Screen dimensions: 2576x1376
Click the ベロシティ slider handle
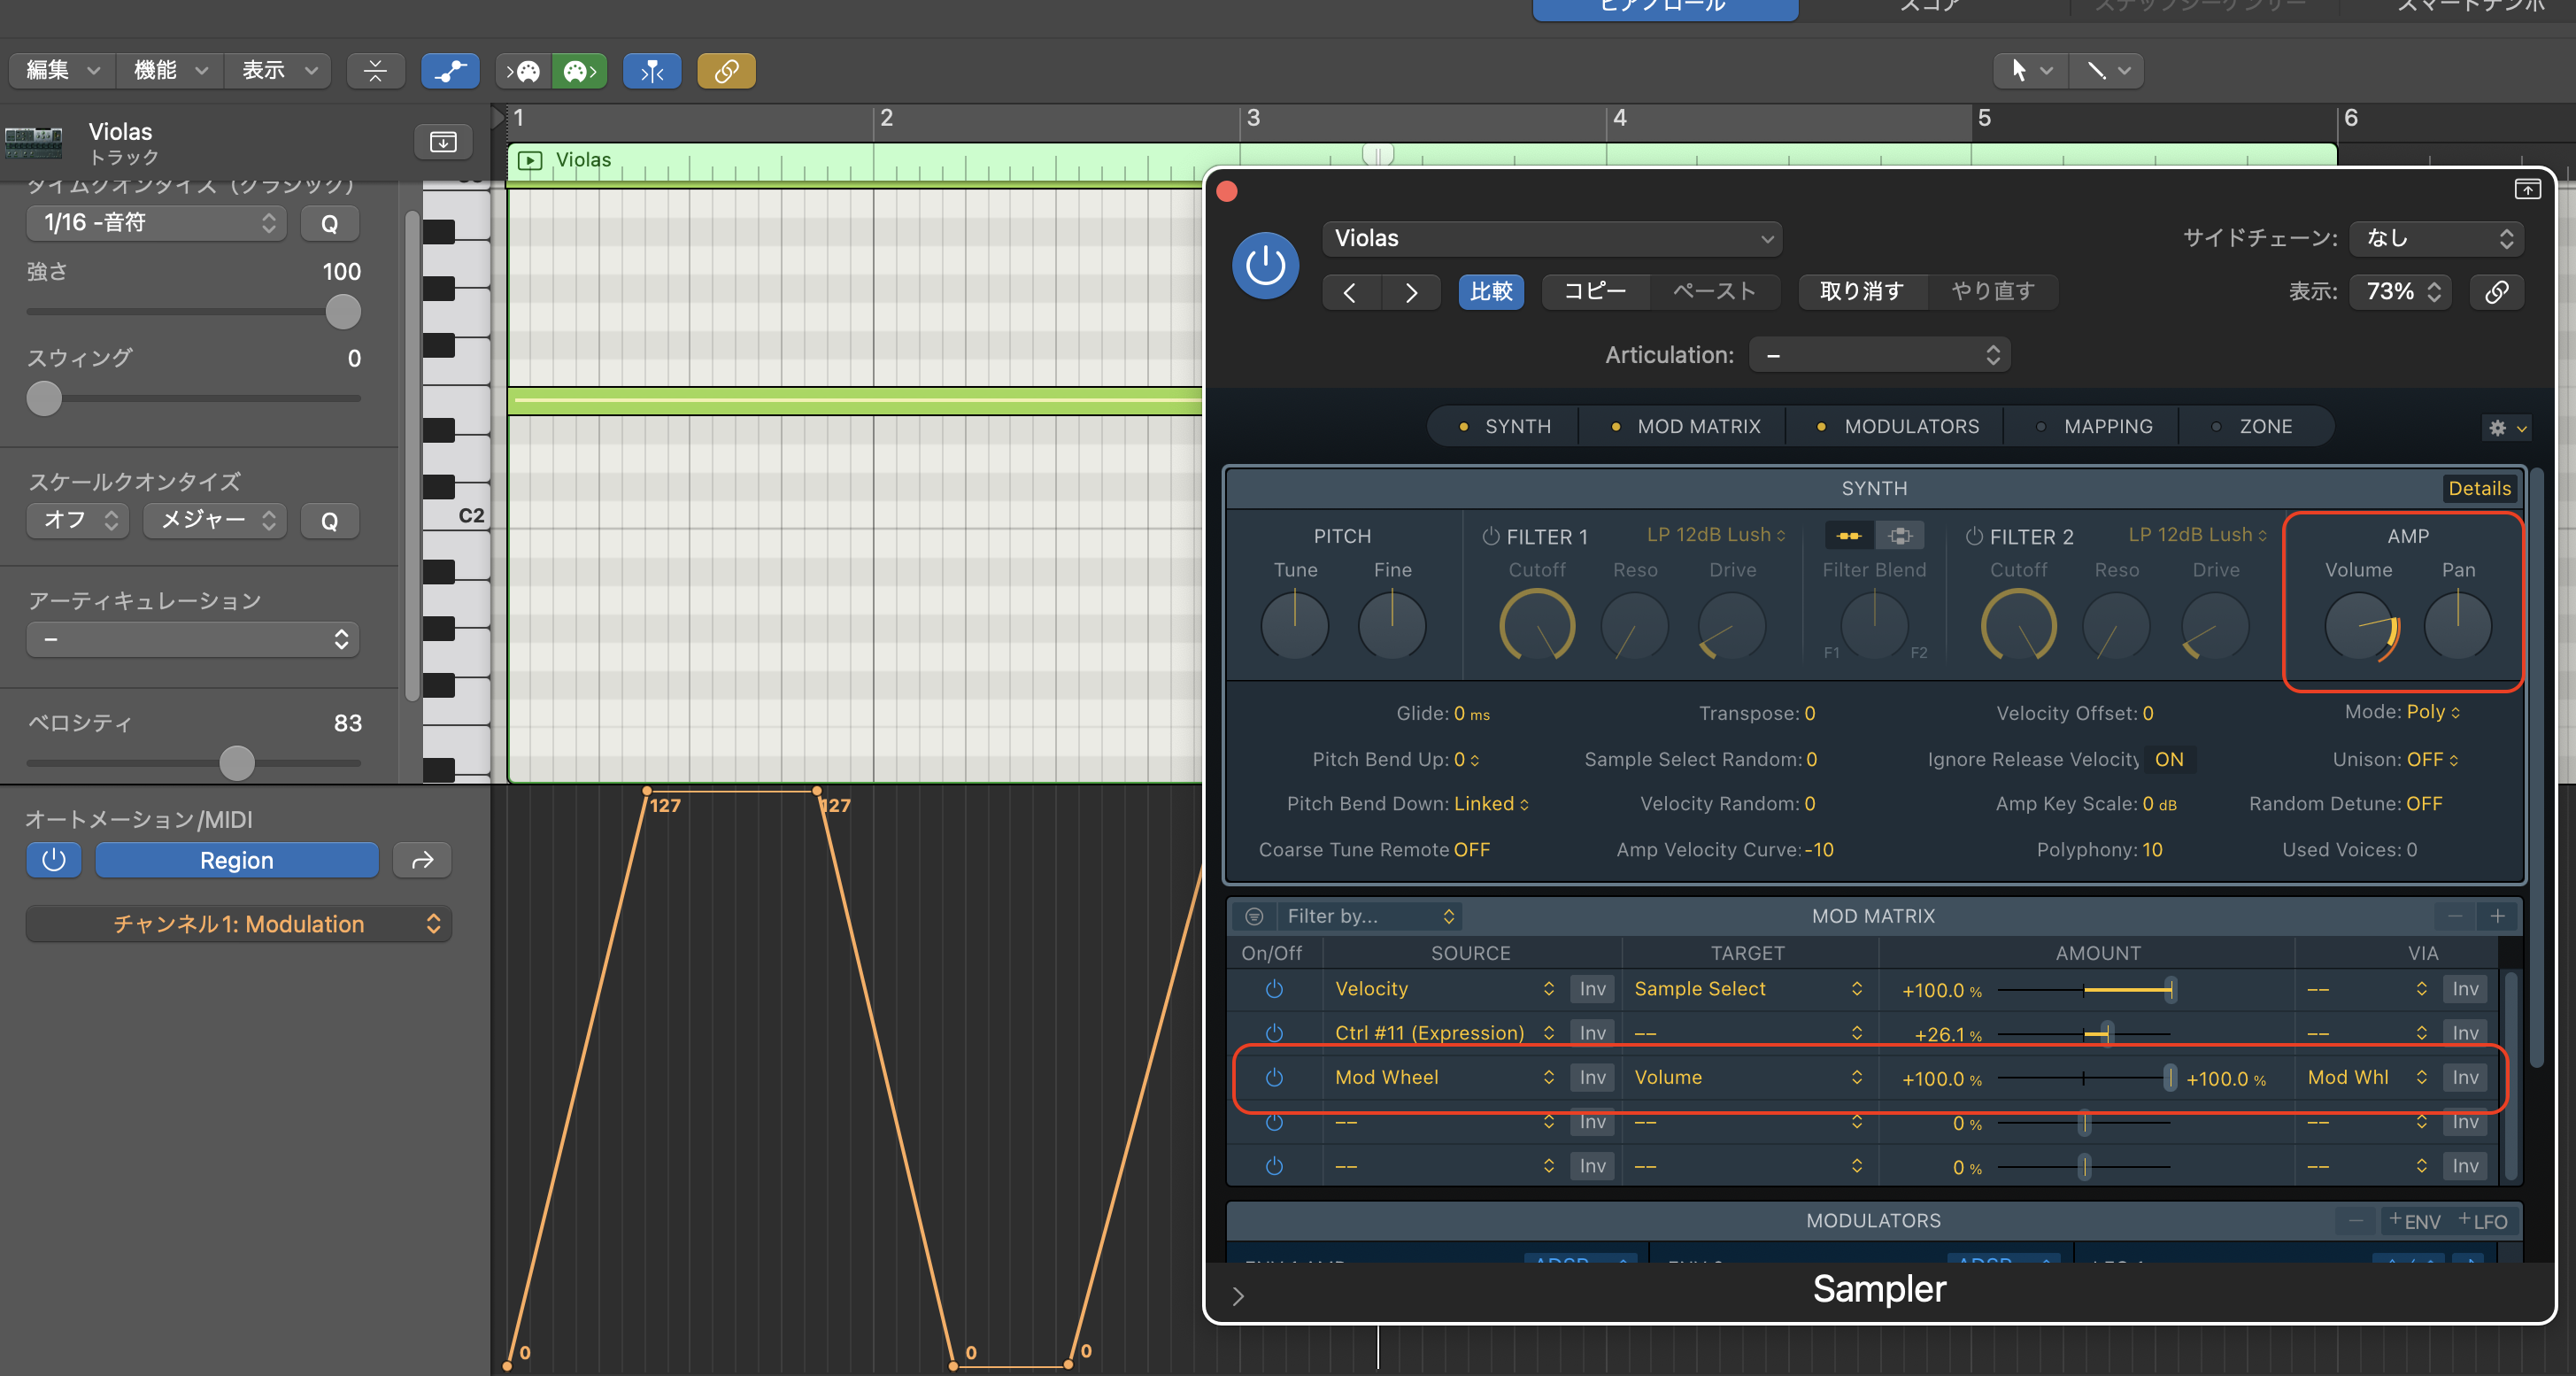(x=237, y=763)
